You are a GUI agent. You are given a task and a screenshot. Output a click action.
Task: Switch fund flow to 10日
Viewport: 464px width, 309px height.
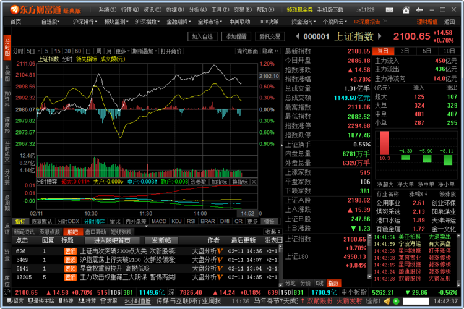[449, 51]
